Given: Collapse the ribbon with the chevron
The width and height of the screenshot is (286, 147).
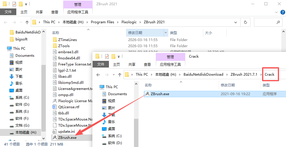Looking at the screenshot, I should [276, 12].
